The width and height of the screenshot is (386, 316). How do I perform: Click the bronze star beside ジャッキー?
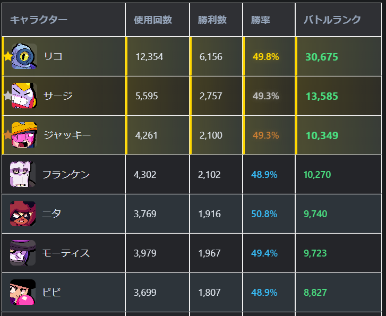(x=7, y=135)
